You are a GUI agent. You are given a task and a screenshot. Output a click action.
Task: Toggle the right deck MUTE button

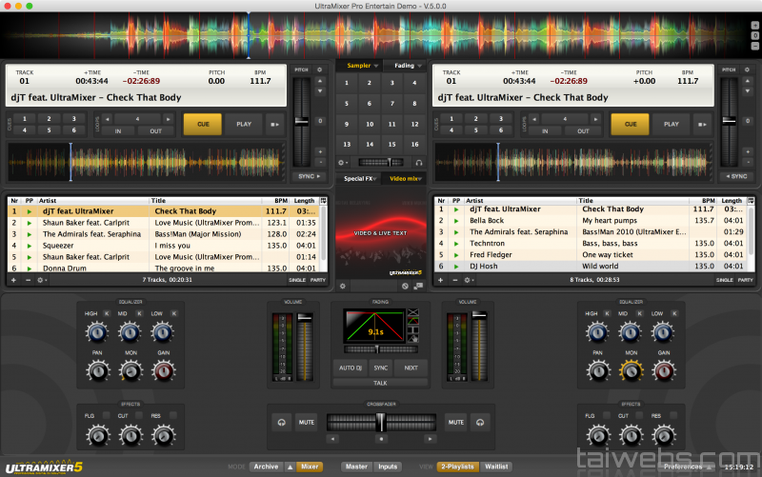(x=455, y=422)
